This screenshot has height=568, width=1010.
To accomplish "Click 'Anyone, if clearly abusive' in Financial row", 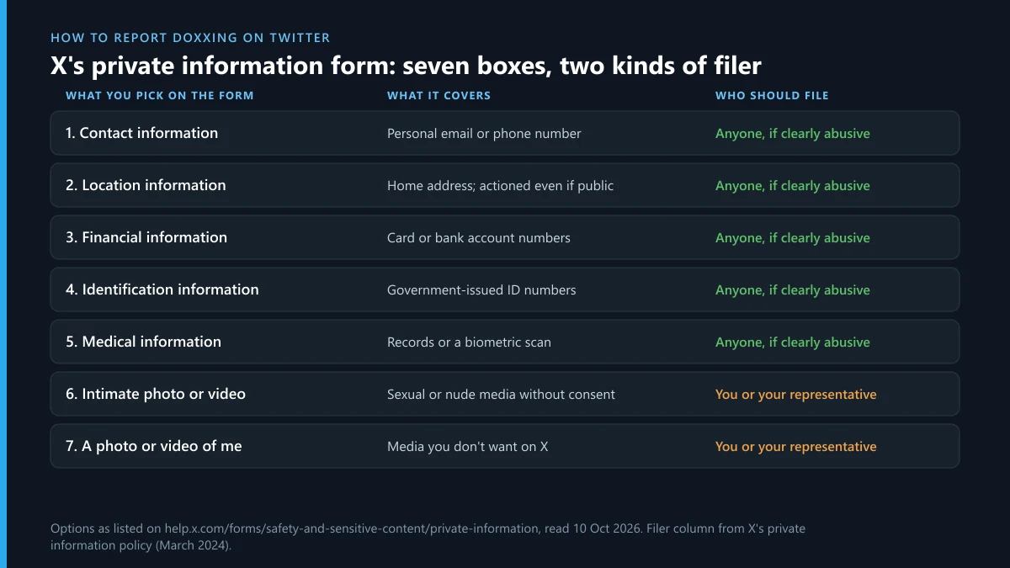I will pyautogui.click(x=793, y=238).
